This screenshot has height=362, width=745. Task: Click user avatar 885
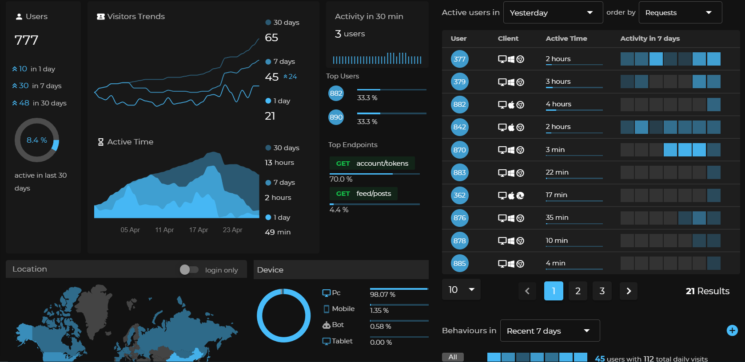coord(460,263)
